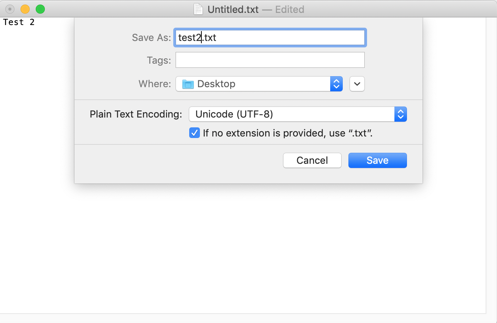
Task: Click into the Save As filename field
Action: click(270, 38)
